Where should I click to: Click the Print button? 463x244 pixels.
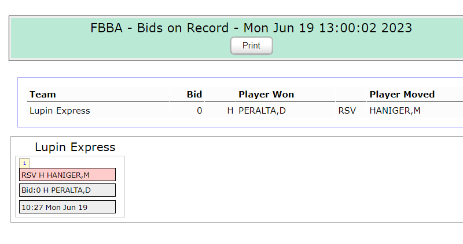pyautogui.click(x=251, y=46)
